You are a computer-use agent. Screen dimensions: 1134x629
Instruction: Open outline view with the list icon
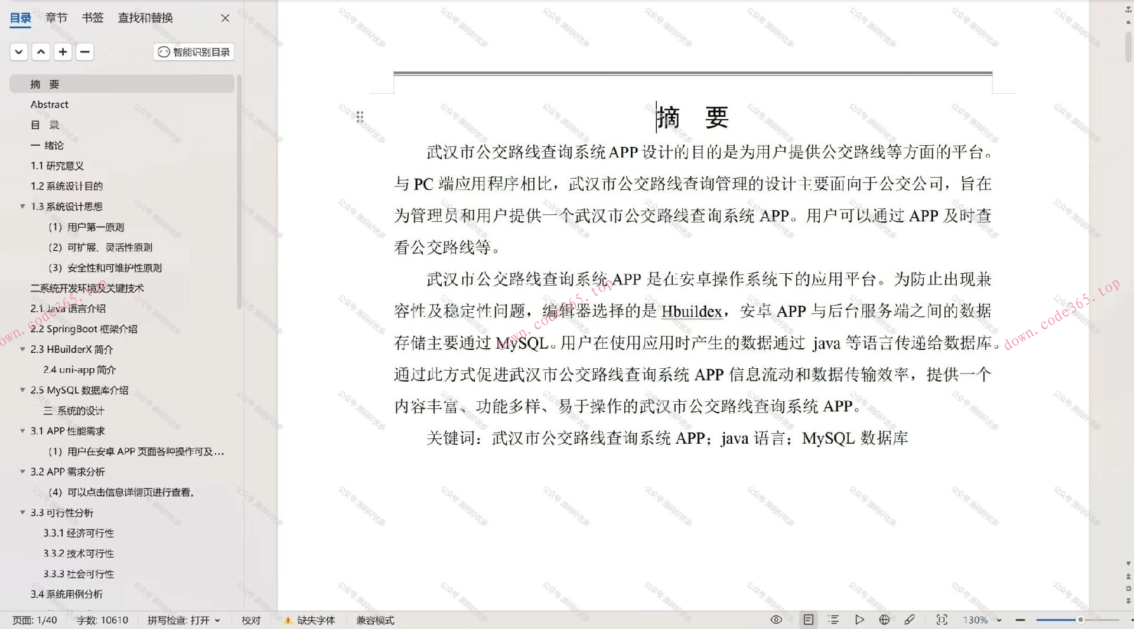833,620
